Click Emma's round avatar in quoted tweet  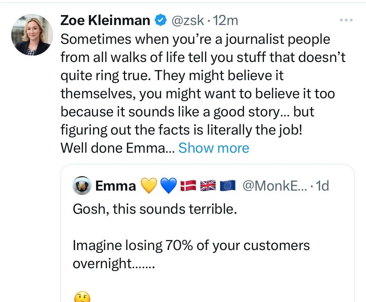coord(82,186)
